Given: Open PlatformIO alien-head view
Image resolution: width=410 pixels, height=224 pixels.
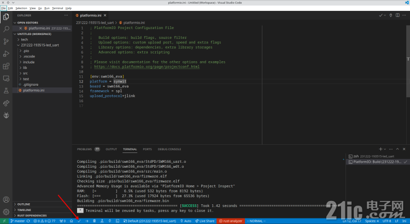Looking at the screenshot, I should click(6, 115).
